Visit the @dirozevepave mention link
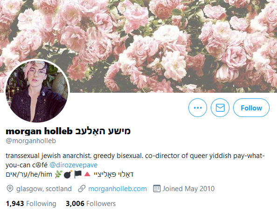Image resolution: width=277 pixels, height=213 pixels. (74, 165)
